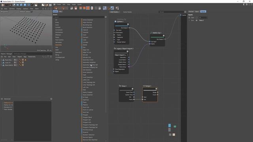Click the Active Selection asset

tap(88, 20)
